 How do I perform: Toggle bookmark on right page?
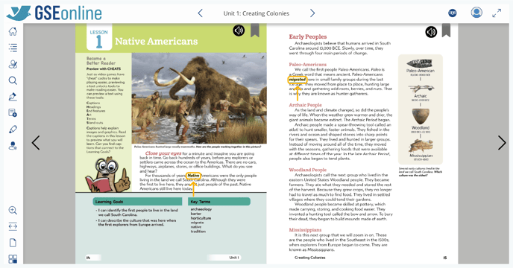point(446,31)
